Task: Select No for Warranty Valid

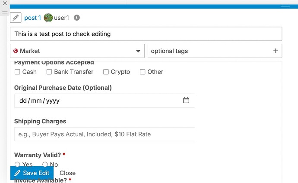Action: [45, 165]
